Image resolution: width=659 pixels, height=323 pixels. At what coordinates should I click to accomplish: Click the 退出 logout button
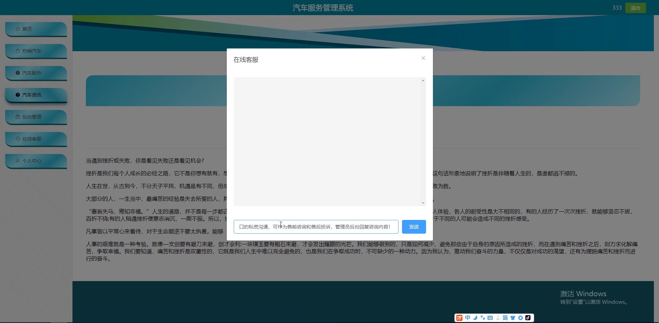click(x=635, y=8)
